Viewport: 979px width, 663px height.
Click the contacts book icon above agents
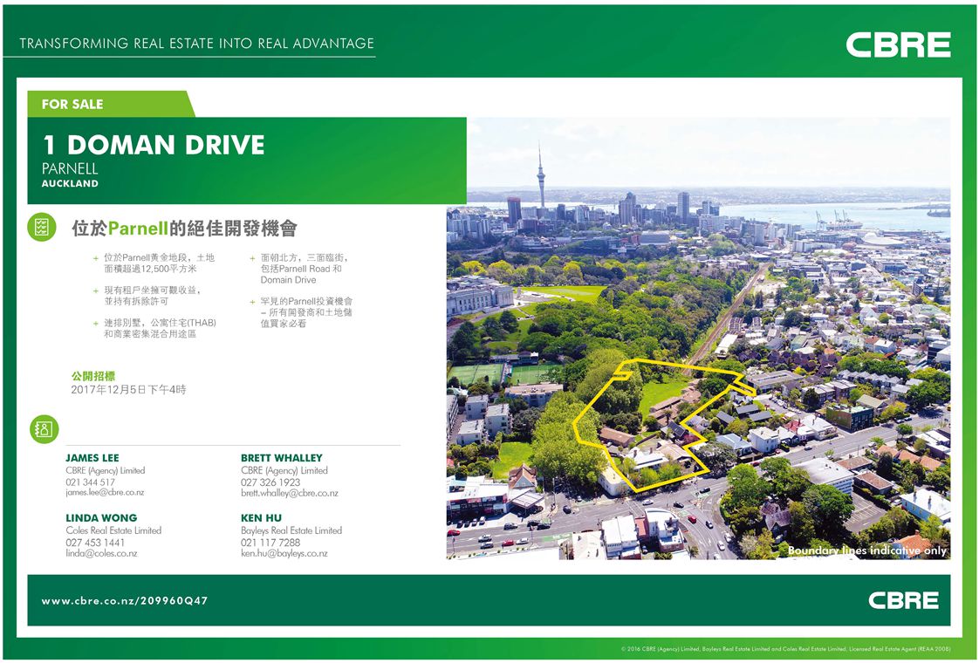click(44, 429)
